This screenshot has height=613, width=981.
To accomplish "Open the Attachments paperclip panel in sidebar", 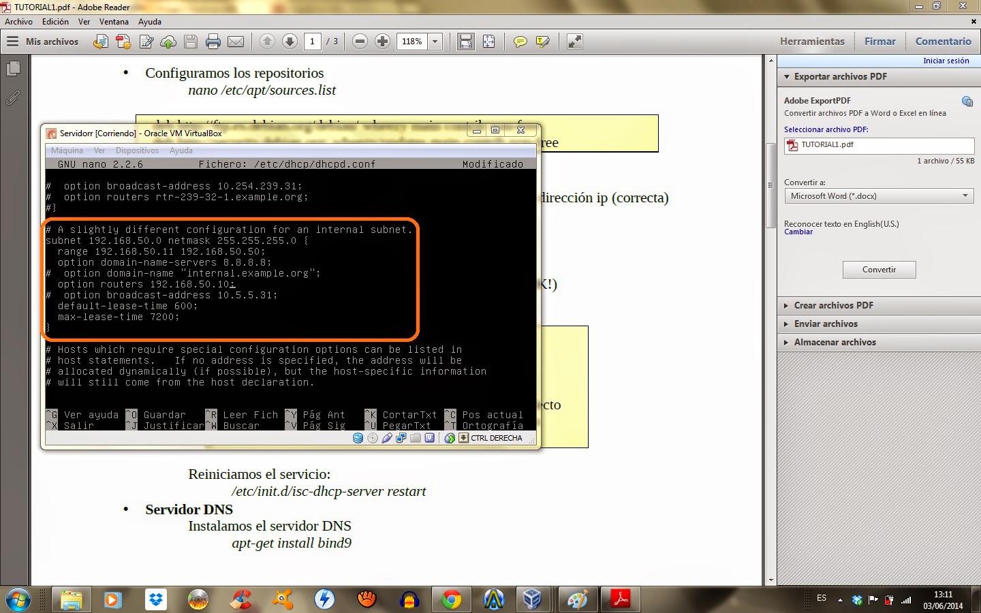I will (14, 97).
